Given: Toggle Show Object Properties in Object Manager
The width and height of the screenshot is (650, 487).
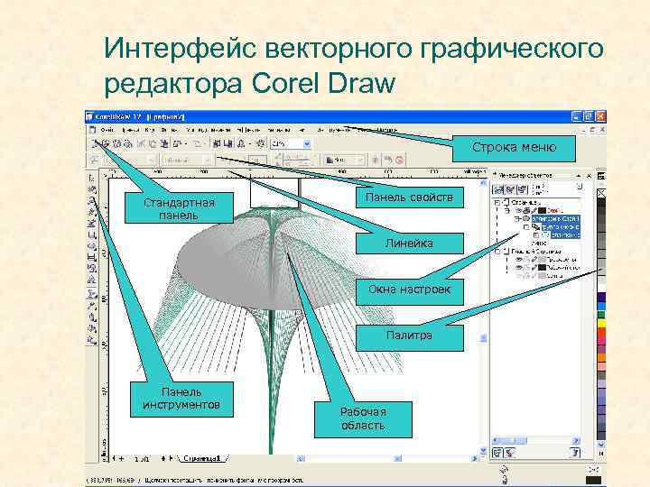Looking at the screenshot, I should [497, 189].
